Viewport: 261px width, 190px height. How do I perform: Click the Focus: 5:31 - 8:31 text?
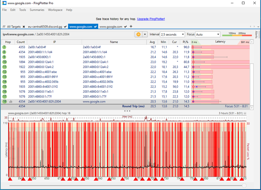point(236,106)
